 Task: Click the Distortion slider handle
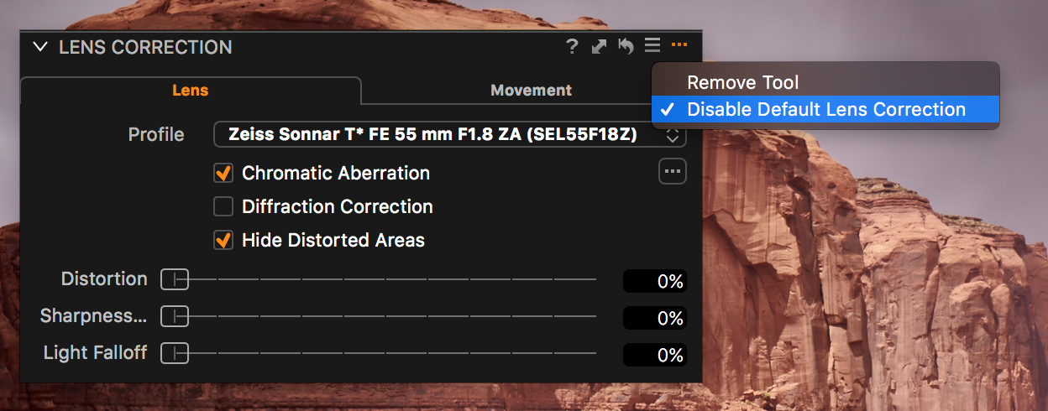(x=175, y=280)
